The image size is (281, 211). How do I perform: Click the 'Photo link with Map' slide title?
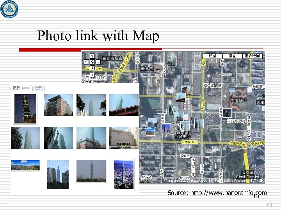[98, 36]
